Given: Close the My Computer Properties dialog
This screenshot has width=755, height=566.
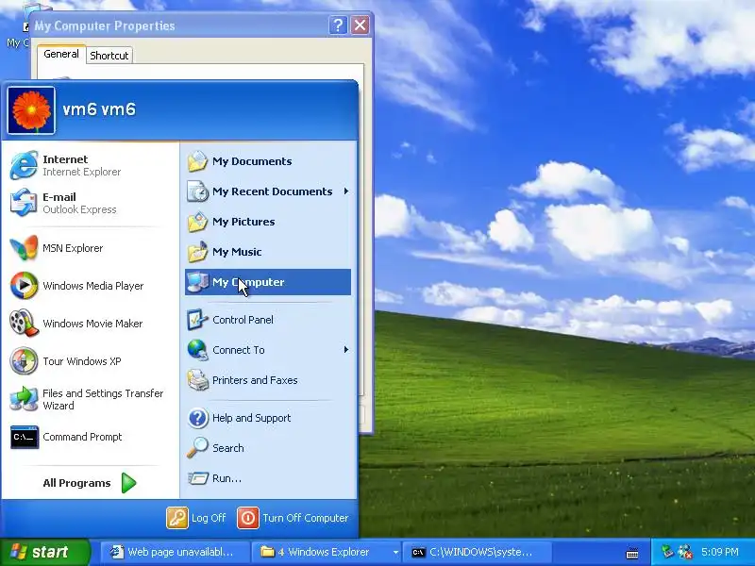Looking at the screenshot, I should tap(360, 25).
